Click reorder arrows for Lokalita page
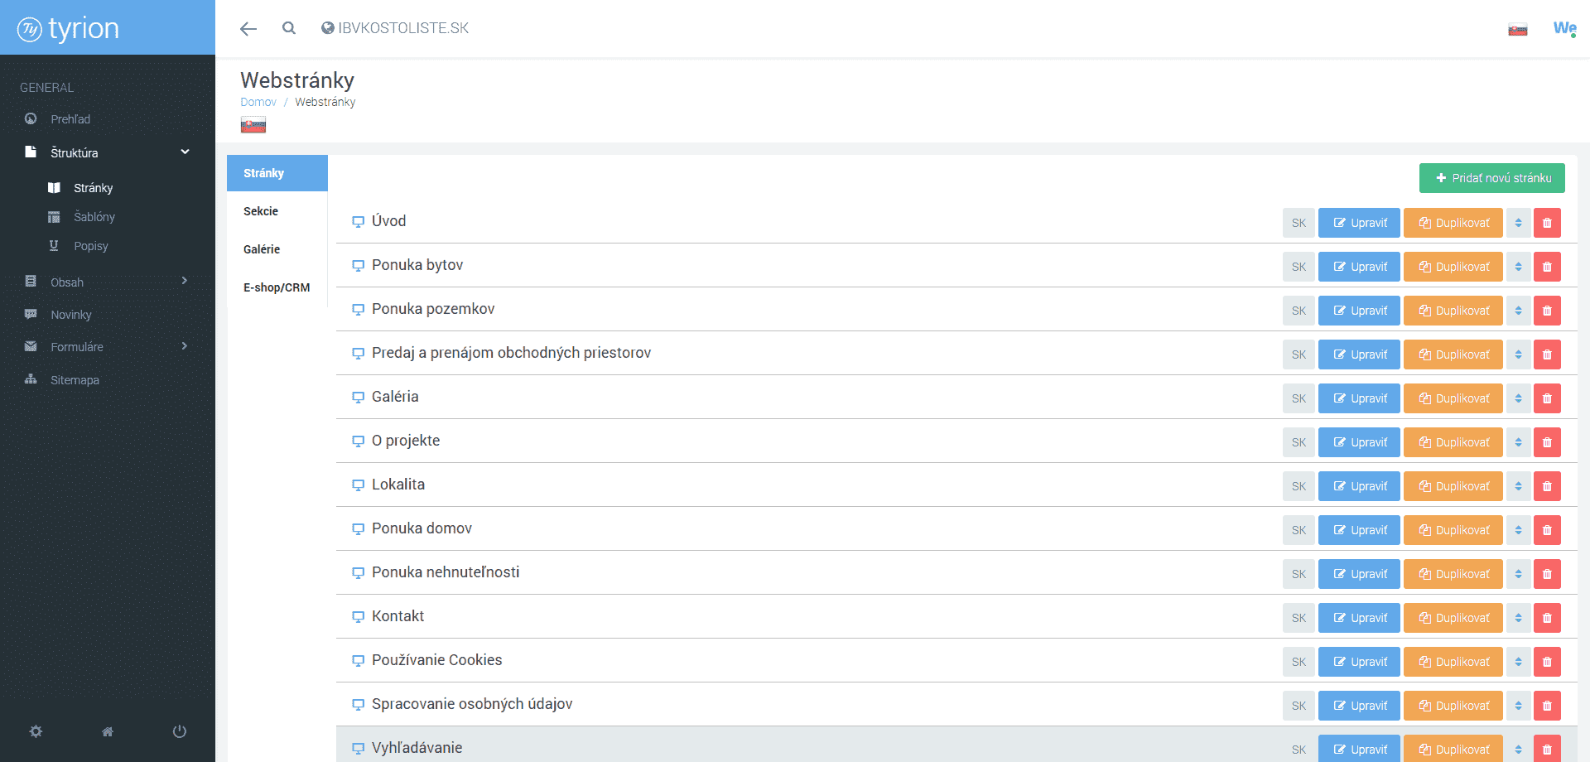Screen dimensions: 1590x762 [1518, 486]
